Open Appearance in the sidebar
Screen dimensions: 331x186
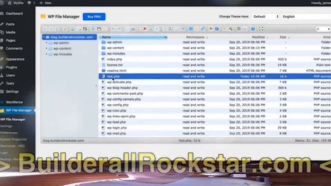[15, 59]
